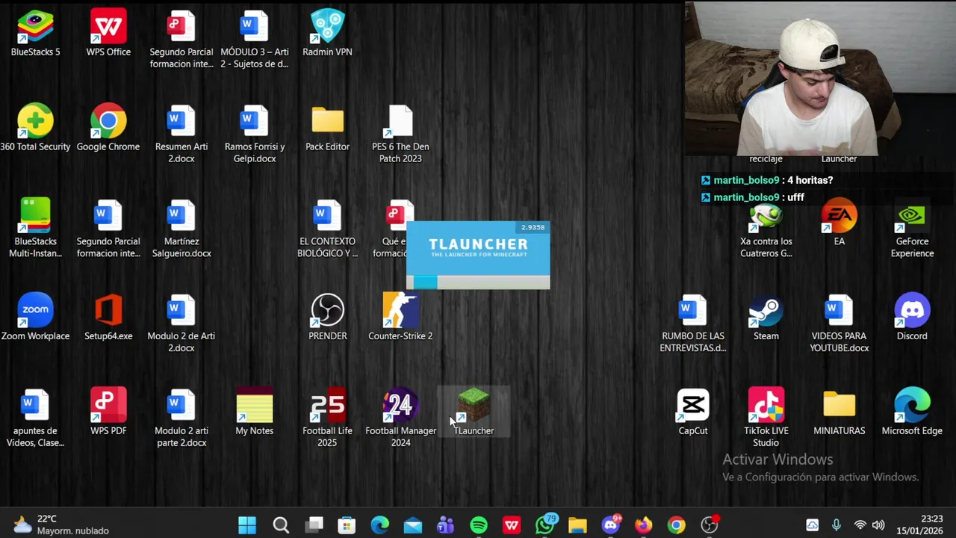
Task: Click the microphone tray icon
Action: click(836, 525)
